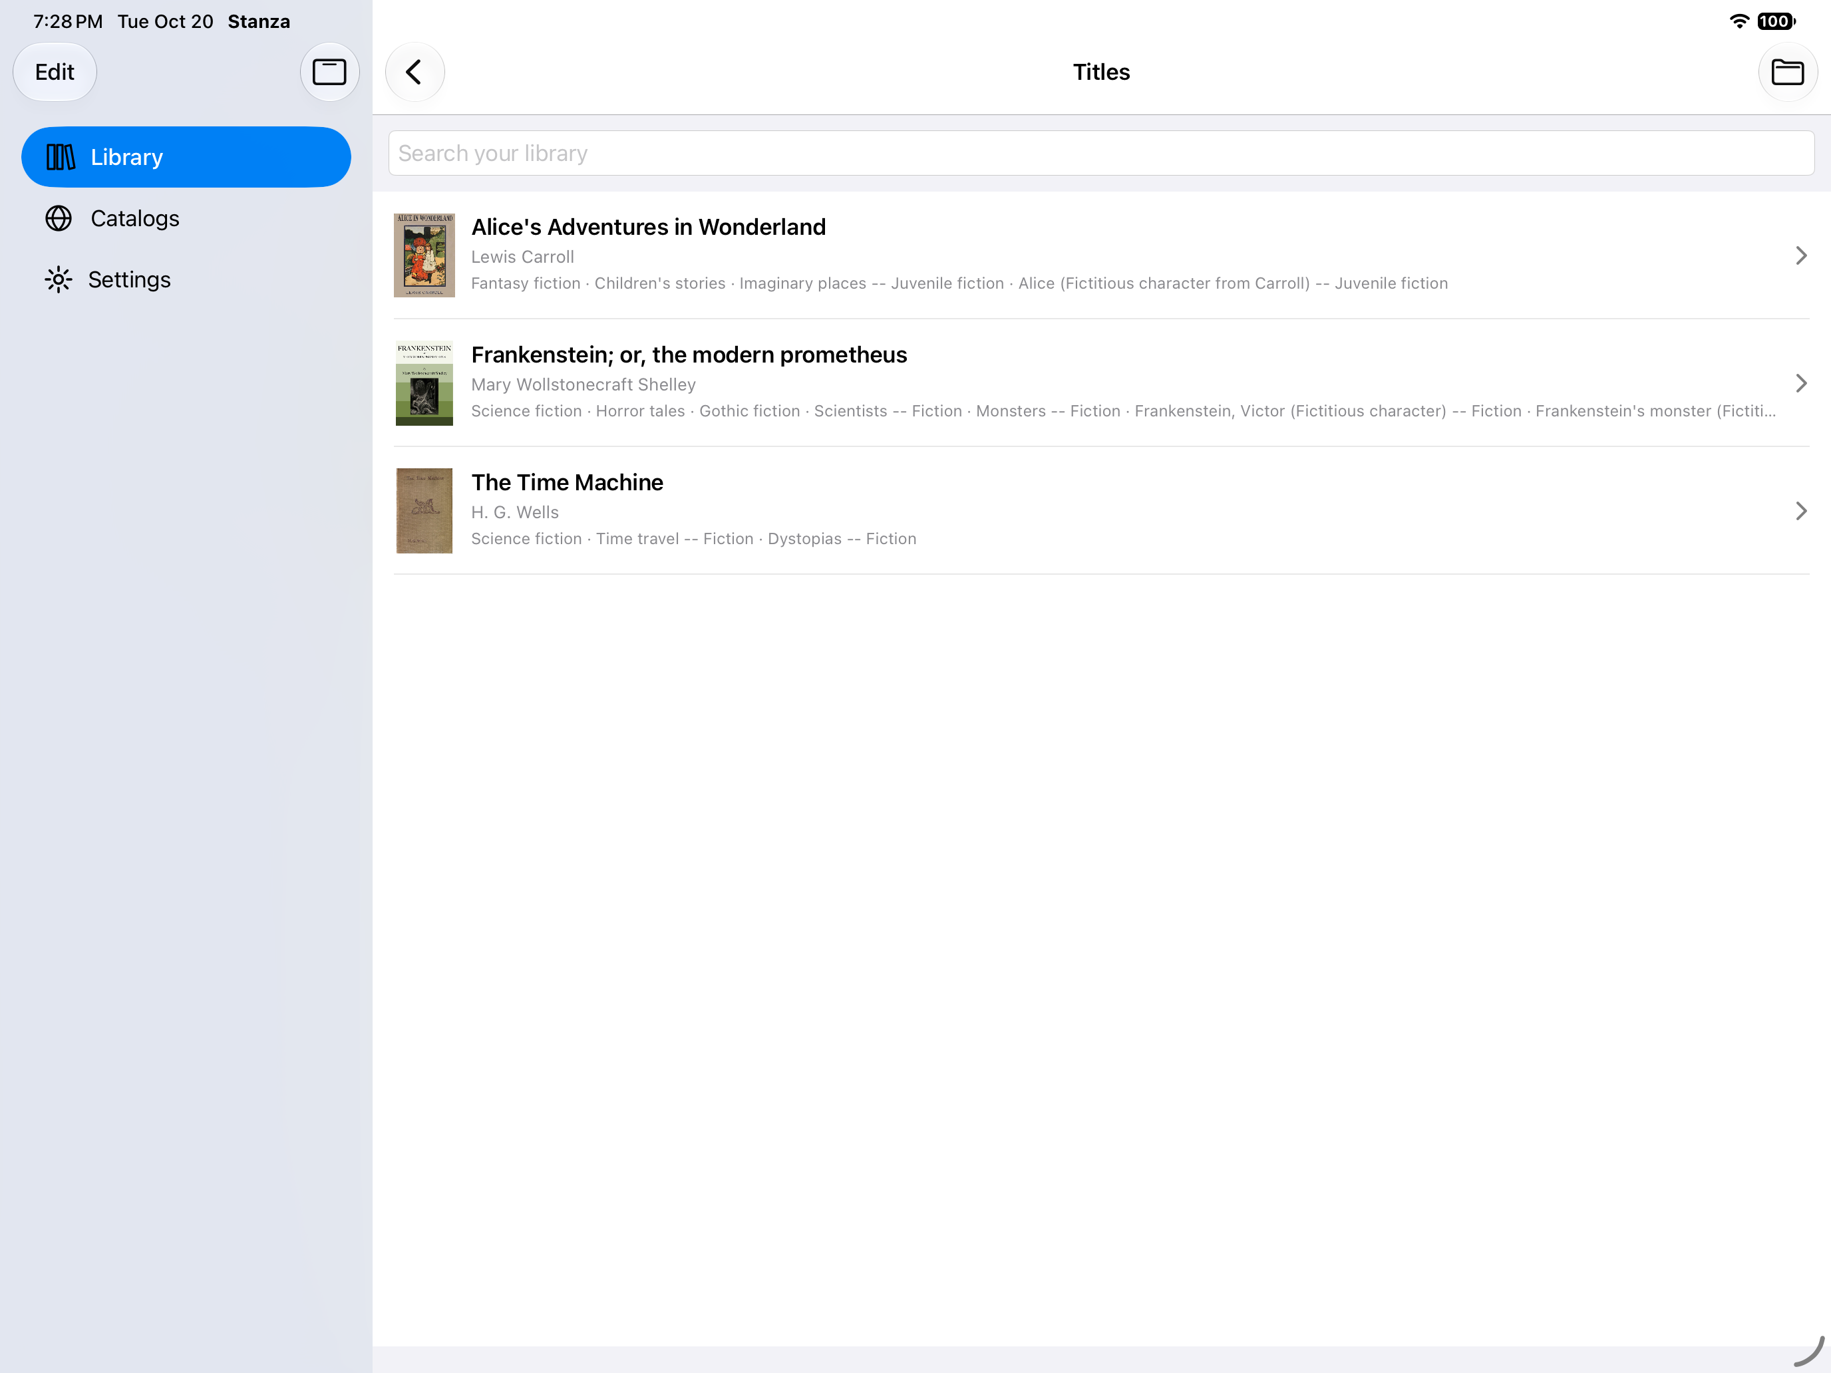Open Catalogs in the sidebar
Image resolution: width=1831 pixels, height=1373 pixels.
[186, 218]
